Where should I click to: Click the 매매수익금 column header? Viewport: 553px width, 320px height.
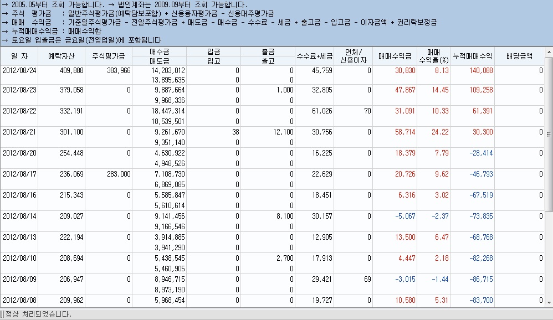coord(395,56)
